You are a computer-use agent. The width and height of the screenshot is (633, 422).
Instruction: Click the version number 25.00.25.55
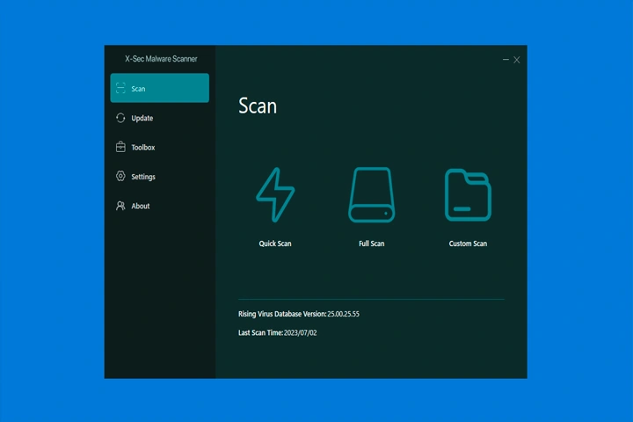pyautogui.click(x=343, y=314)
